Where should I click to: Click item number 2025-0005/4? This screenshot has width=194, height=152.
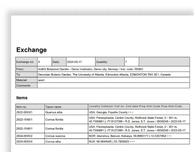coord(24,141)
